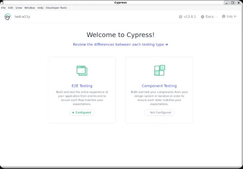Image resolution: width=243 pixels, height=169 pixels.
Task: Click the version badge icon beside v13.8.1
Action: (x=181, y=17)
